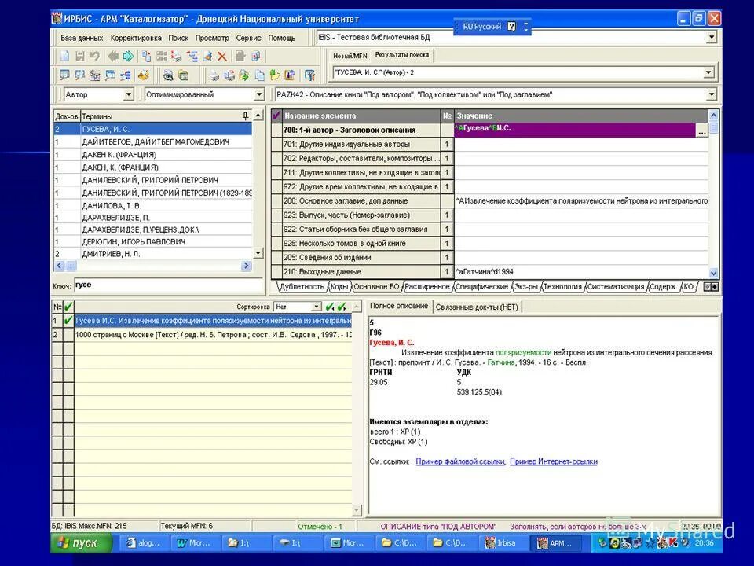
Task: Click the statistics chart icon
Action: click(x=290, y=75)
